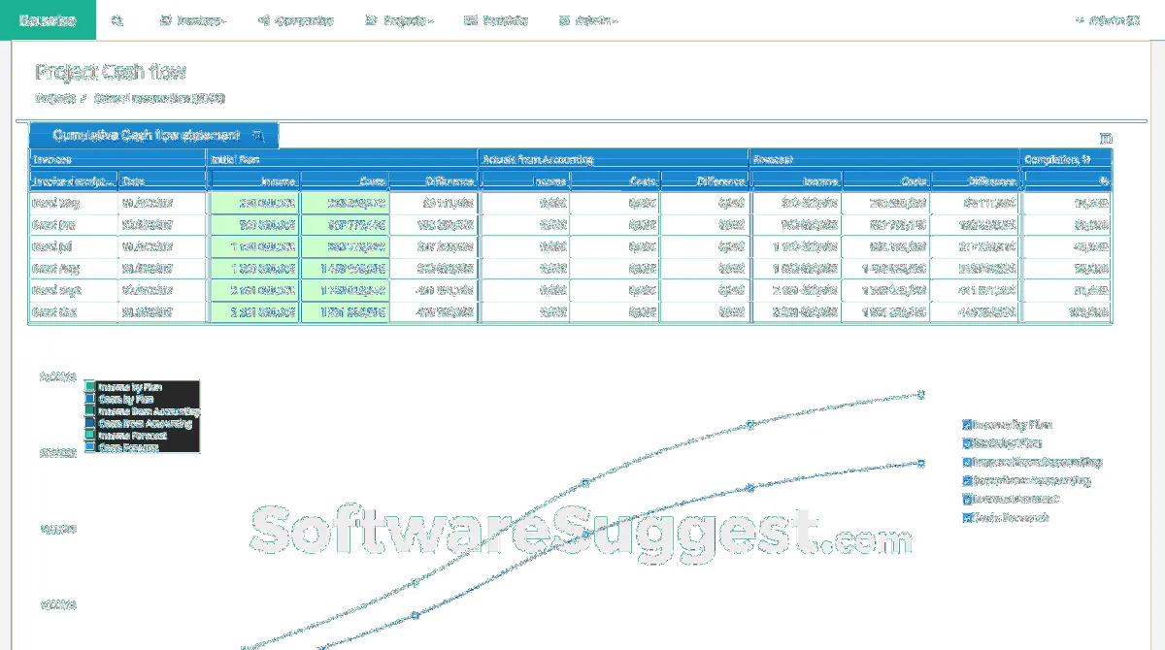Open the Portfolio menu item
This screenshot has height=650, width=1165.
coord(495,20)
